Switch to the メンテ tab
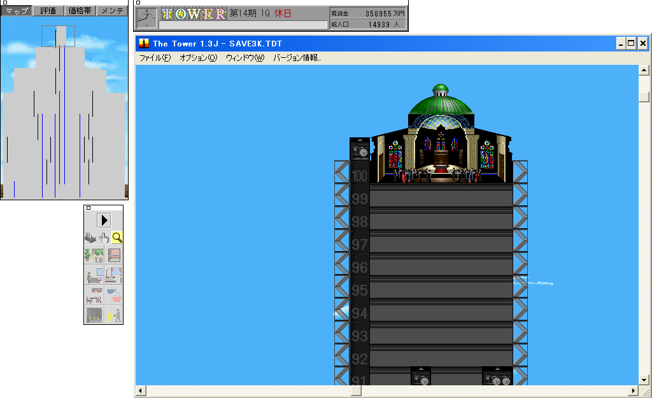The width and height of the screenshot is (652, 398). 112,11
